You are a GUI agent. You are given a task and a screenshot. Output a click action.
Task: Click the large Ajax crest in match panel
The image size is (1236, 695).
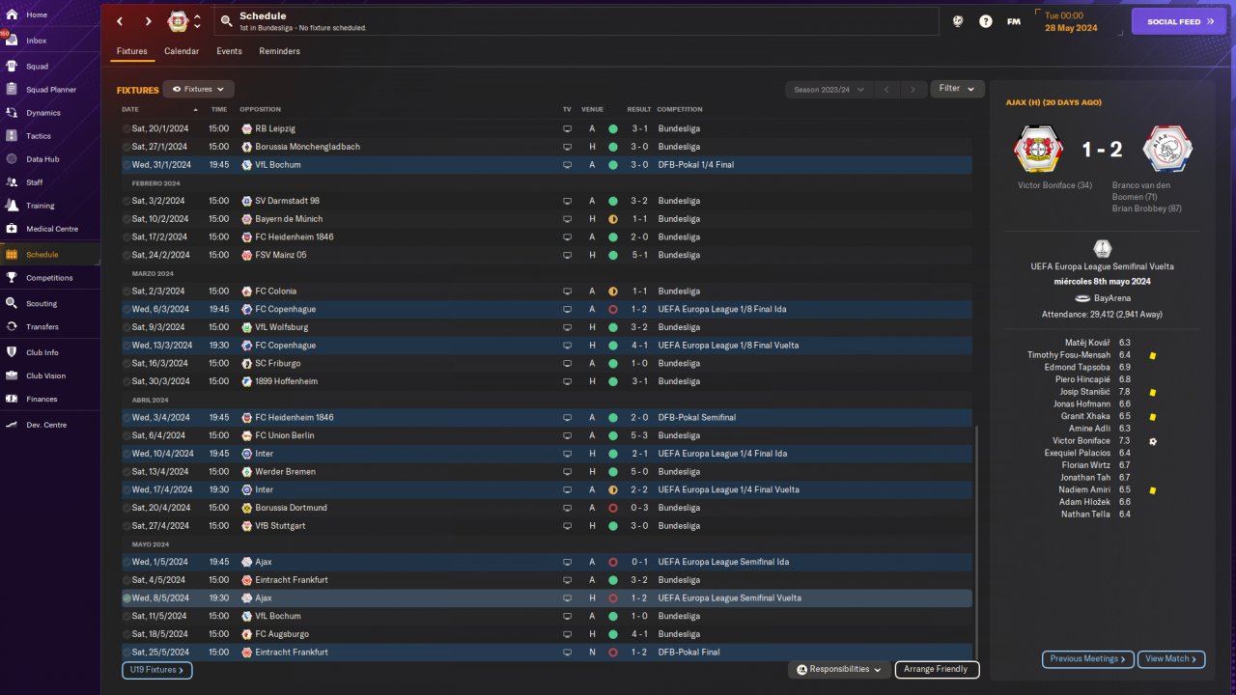[x=1167, y=149]
